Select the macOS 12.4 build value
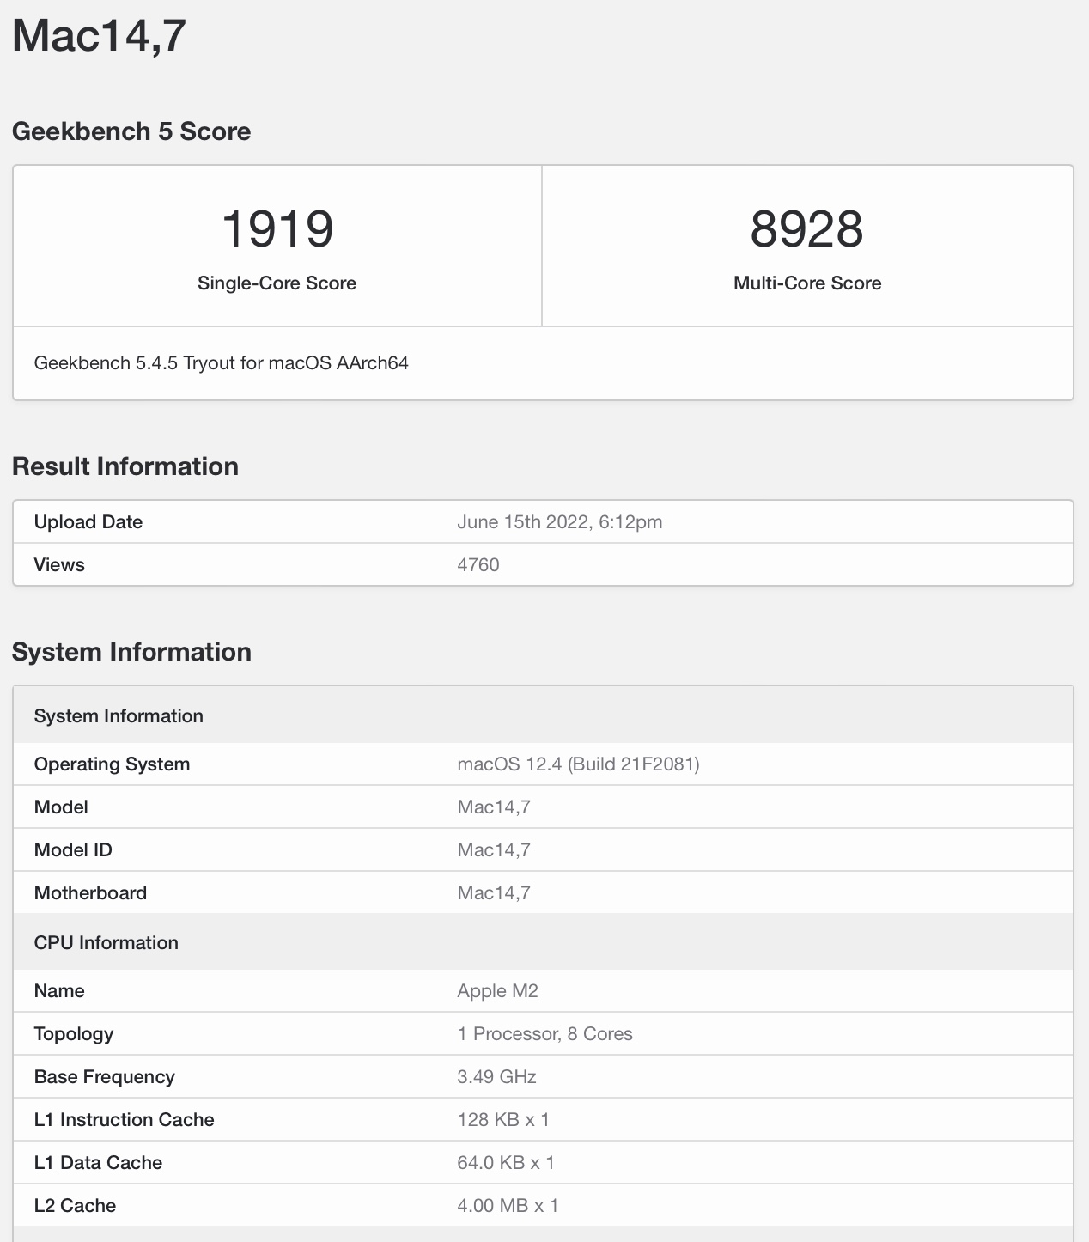The width and height of the screenshot is (1089, 1242). click(578, 764)
